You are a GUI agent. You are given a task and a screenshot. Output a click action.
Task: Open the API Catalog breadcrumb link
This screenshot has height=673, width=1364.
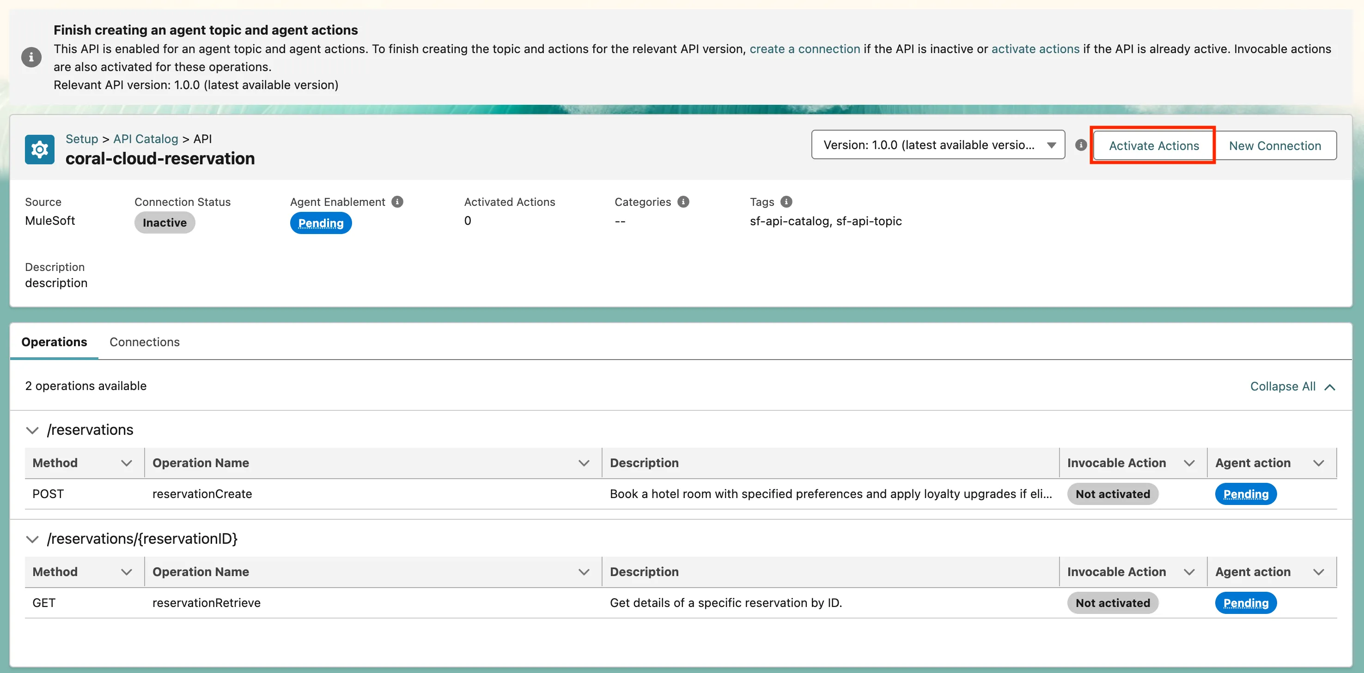tap(146, 138)
